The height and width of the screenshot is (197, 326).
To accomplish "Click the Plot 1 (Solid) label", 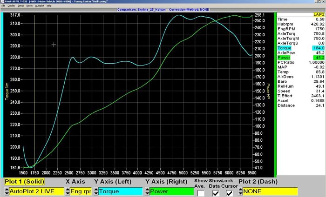I will [x=25, y=182].
